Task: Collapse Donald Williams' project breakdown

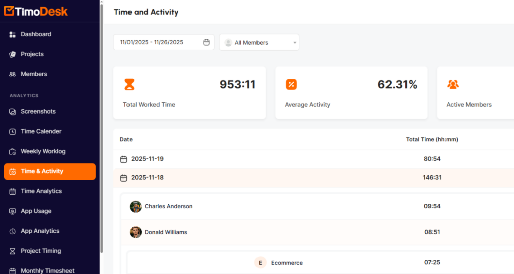Action: (x=318, y=232)
